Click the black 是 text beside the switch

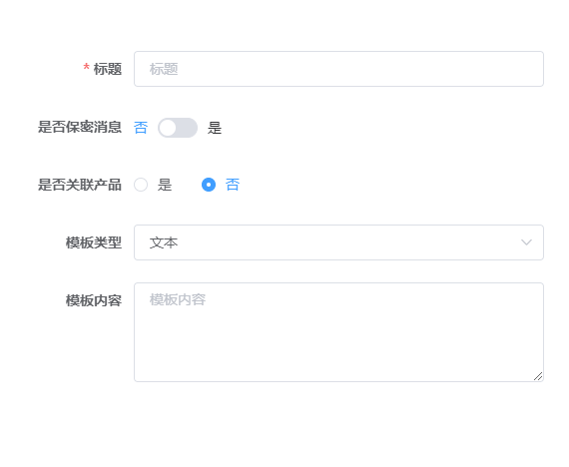(x=215, y=128)
